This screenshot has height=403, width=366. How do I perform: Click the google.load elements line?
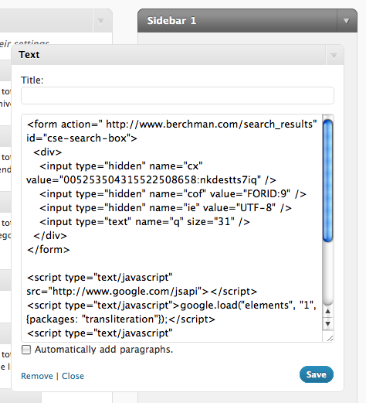[171, 306]
